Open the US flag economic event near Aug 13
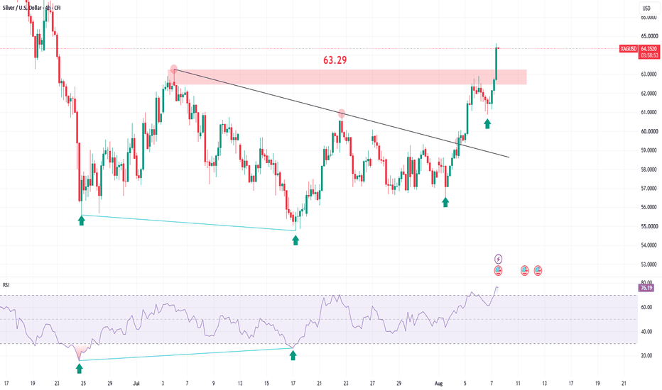 pos(538,271)
